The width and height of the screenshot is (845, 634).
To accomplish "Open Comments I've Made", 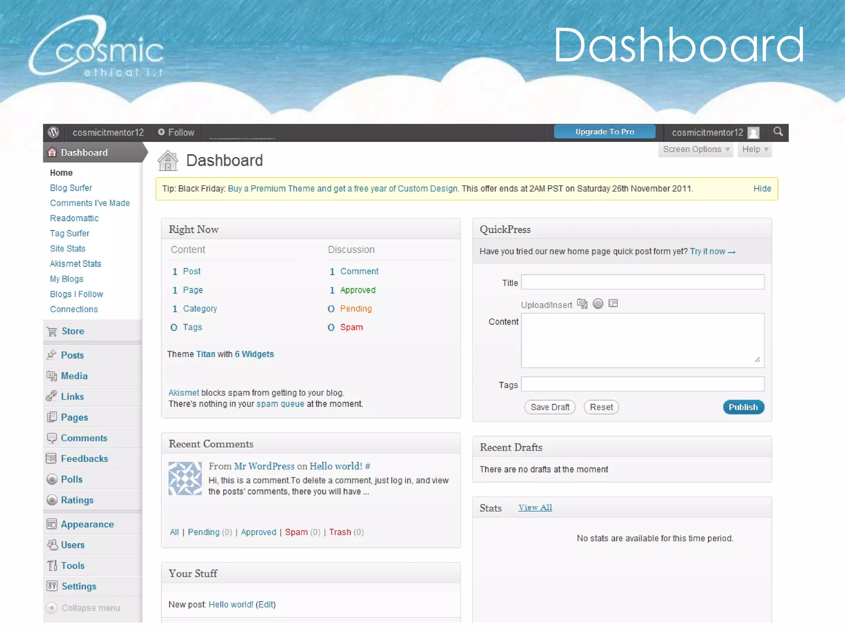I will [90, 203].
